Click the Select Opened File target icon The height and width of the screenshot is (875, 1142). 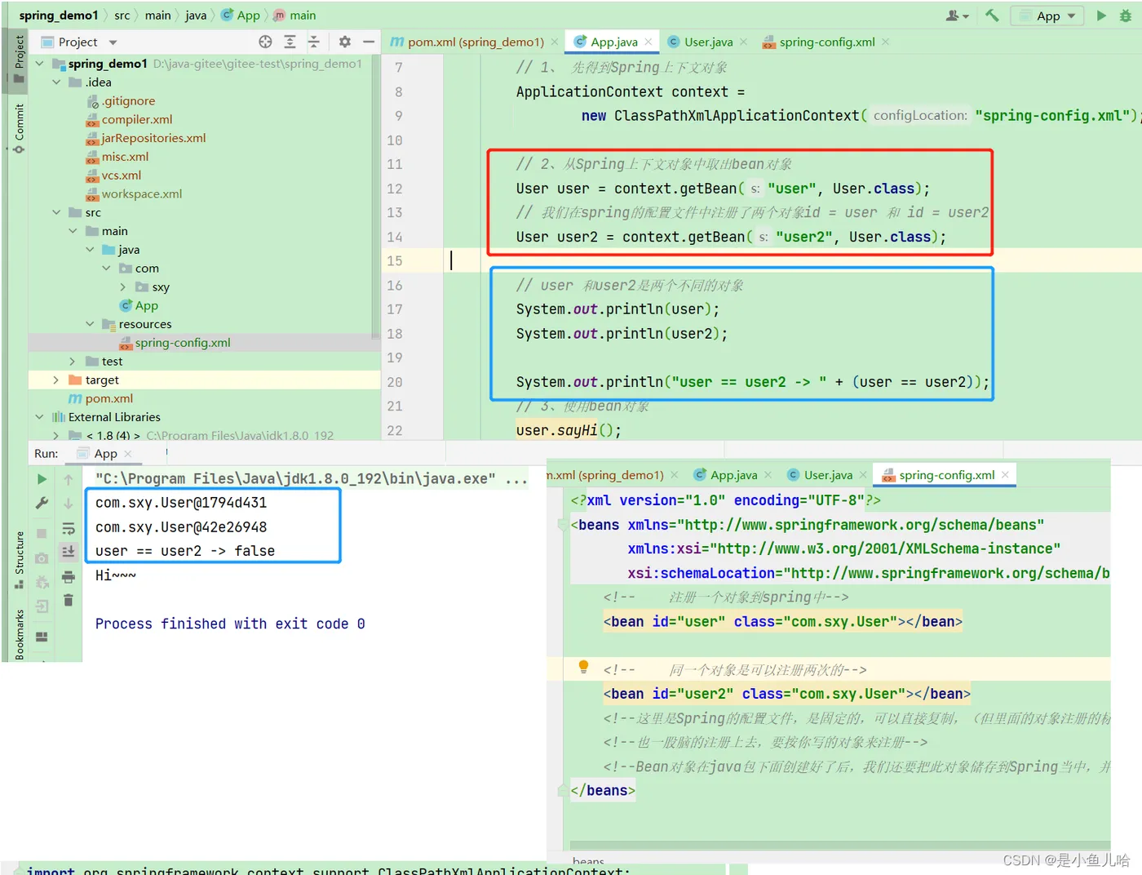click(265, 42)
